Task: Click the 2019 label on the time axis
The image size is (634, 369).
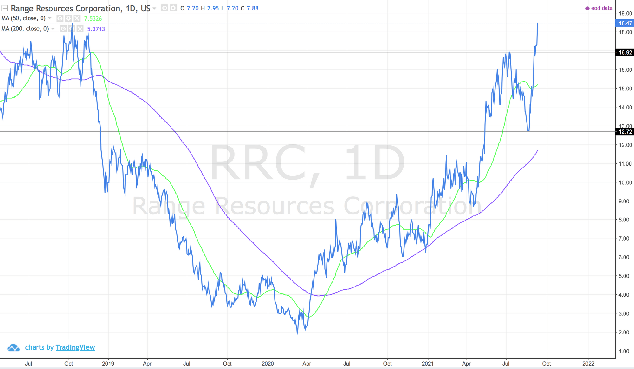Action: 108,364
